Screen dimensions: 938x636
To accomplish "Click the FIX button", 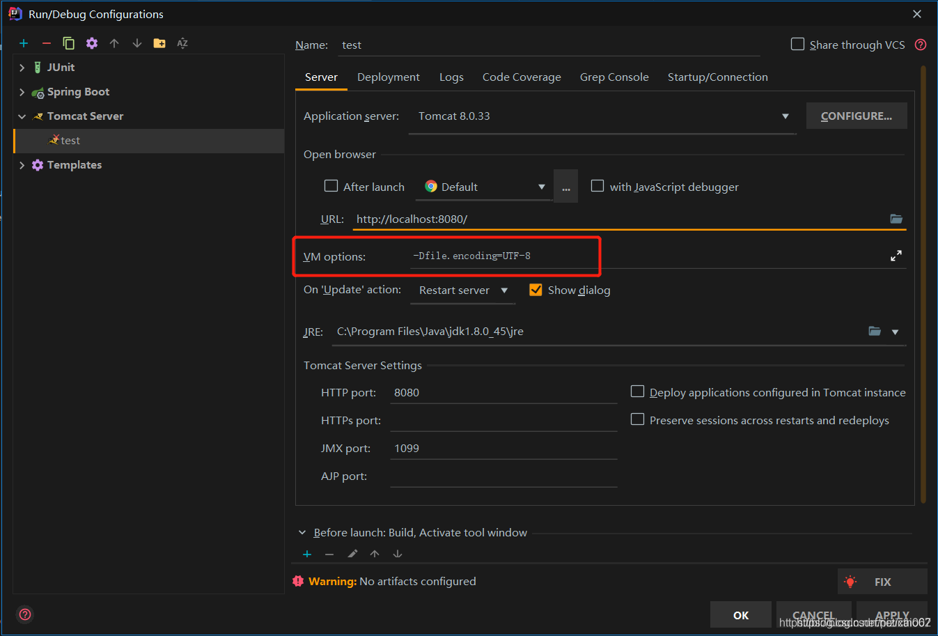I will point(882,582).
